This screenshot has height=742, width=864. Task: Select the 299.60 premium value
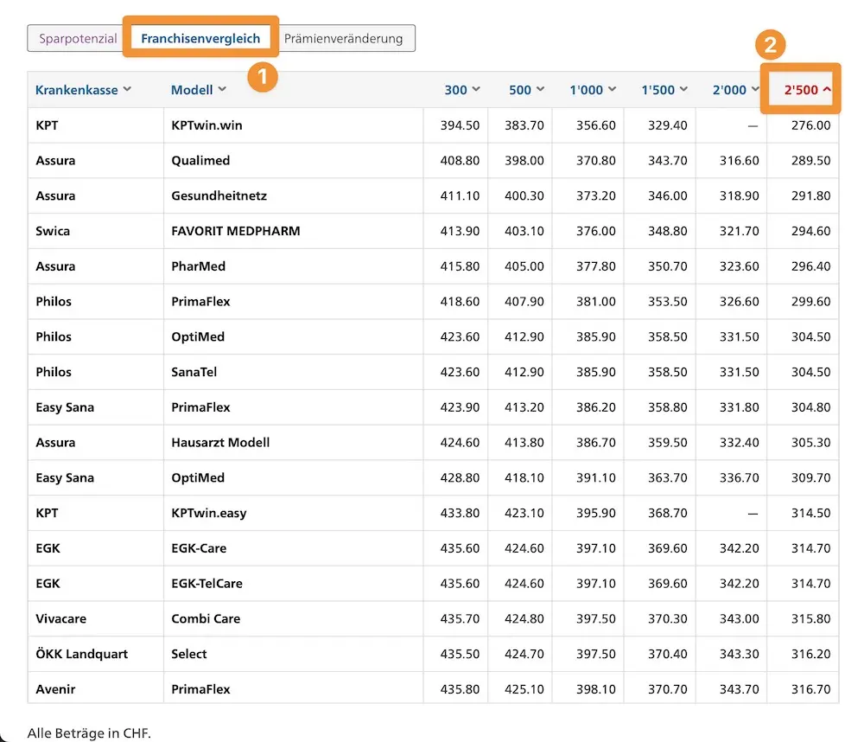810,302
